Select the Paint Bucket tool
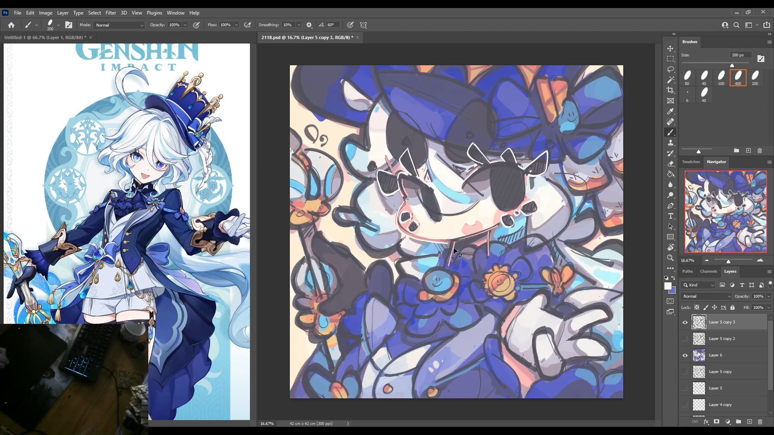774x435 pixels. (670, 174)
